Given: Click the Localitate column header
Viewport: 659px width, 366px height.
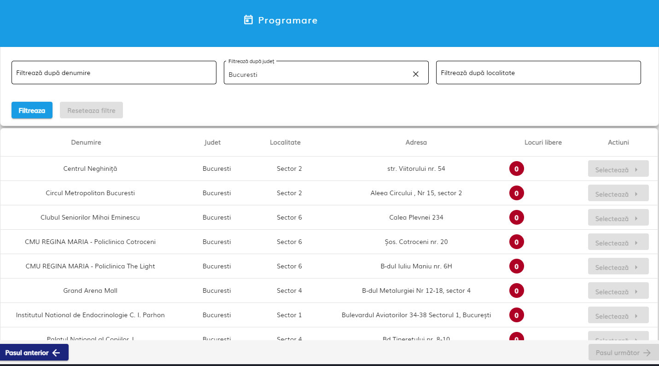Looking at the screenshot, I should tap(285, 142).
